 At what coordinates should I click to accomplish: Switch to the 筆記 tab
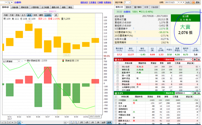pos(70,7)
